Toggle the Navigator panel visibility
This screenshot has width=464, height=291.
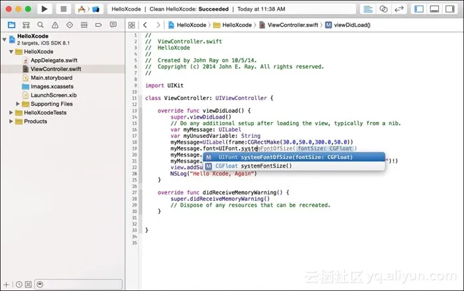point(419,9)
